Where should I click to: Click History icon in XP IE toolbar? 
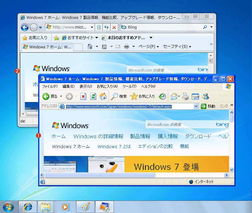162,97
